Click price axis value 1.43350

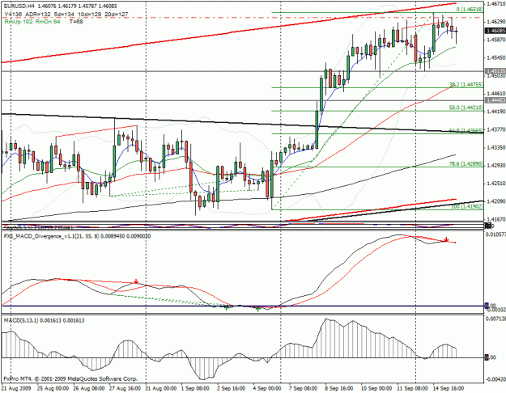tap(497, 147)
